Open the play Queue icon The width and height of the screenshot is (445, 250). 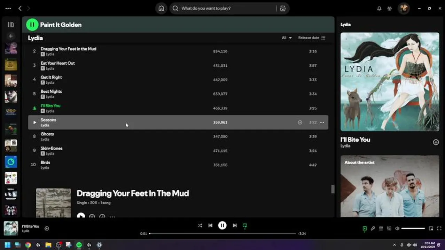(x=381, y=228)
